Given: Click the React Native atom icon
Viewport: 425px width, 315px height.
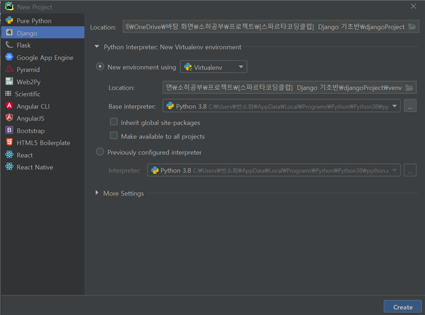Looking at the screenshot, I should pyautogui.click(x=9, y=167).
